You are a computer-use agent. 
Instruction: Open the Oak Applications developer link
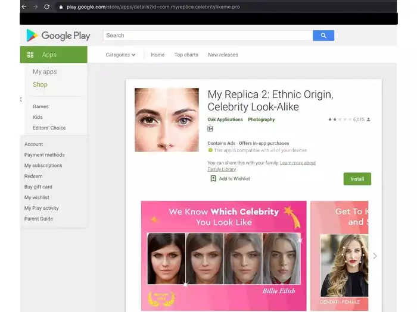[x=225, y=119]
